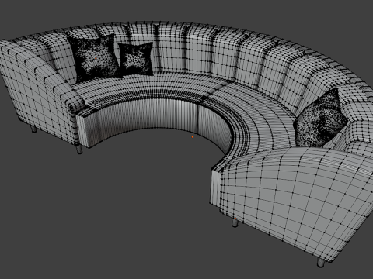Select the sofa leg at the bottom right corner
This screenshot has width=373, height=279.
[x=321, y=262]
